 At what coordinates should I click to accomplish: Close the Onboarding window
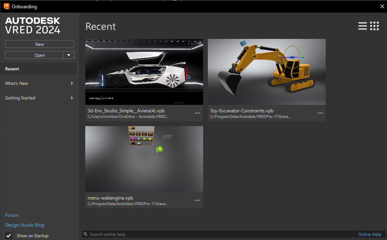(382, 6)
